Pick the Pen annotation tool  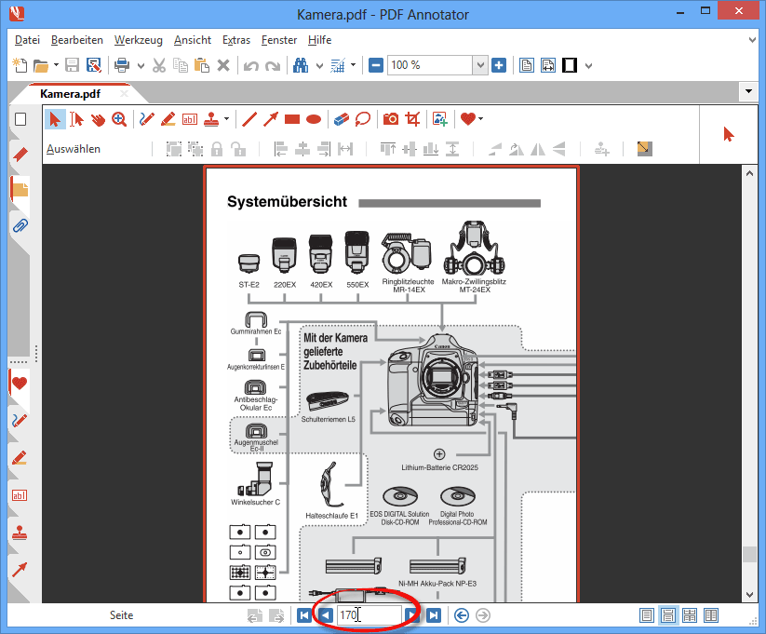147,119
